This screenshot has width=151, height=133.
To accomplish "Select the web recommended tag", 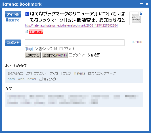I will [x=21, y=79].
